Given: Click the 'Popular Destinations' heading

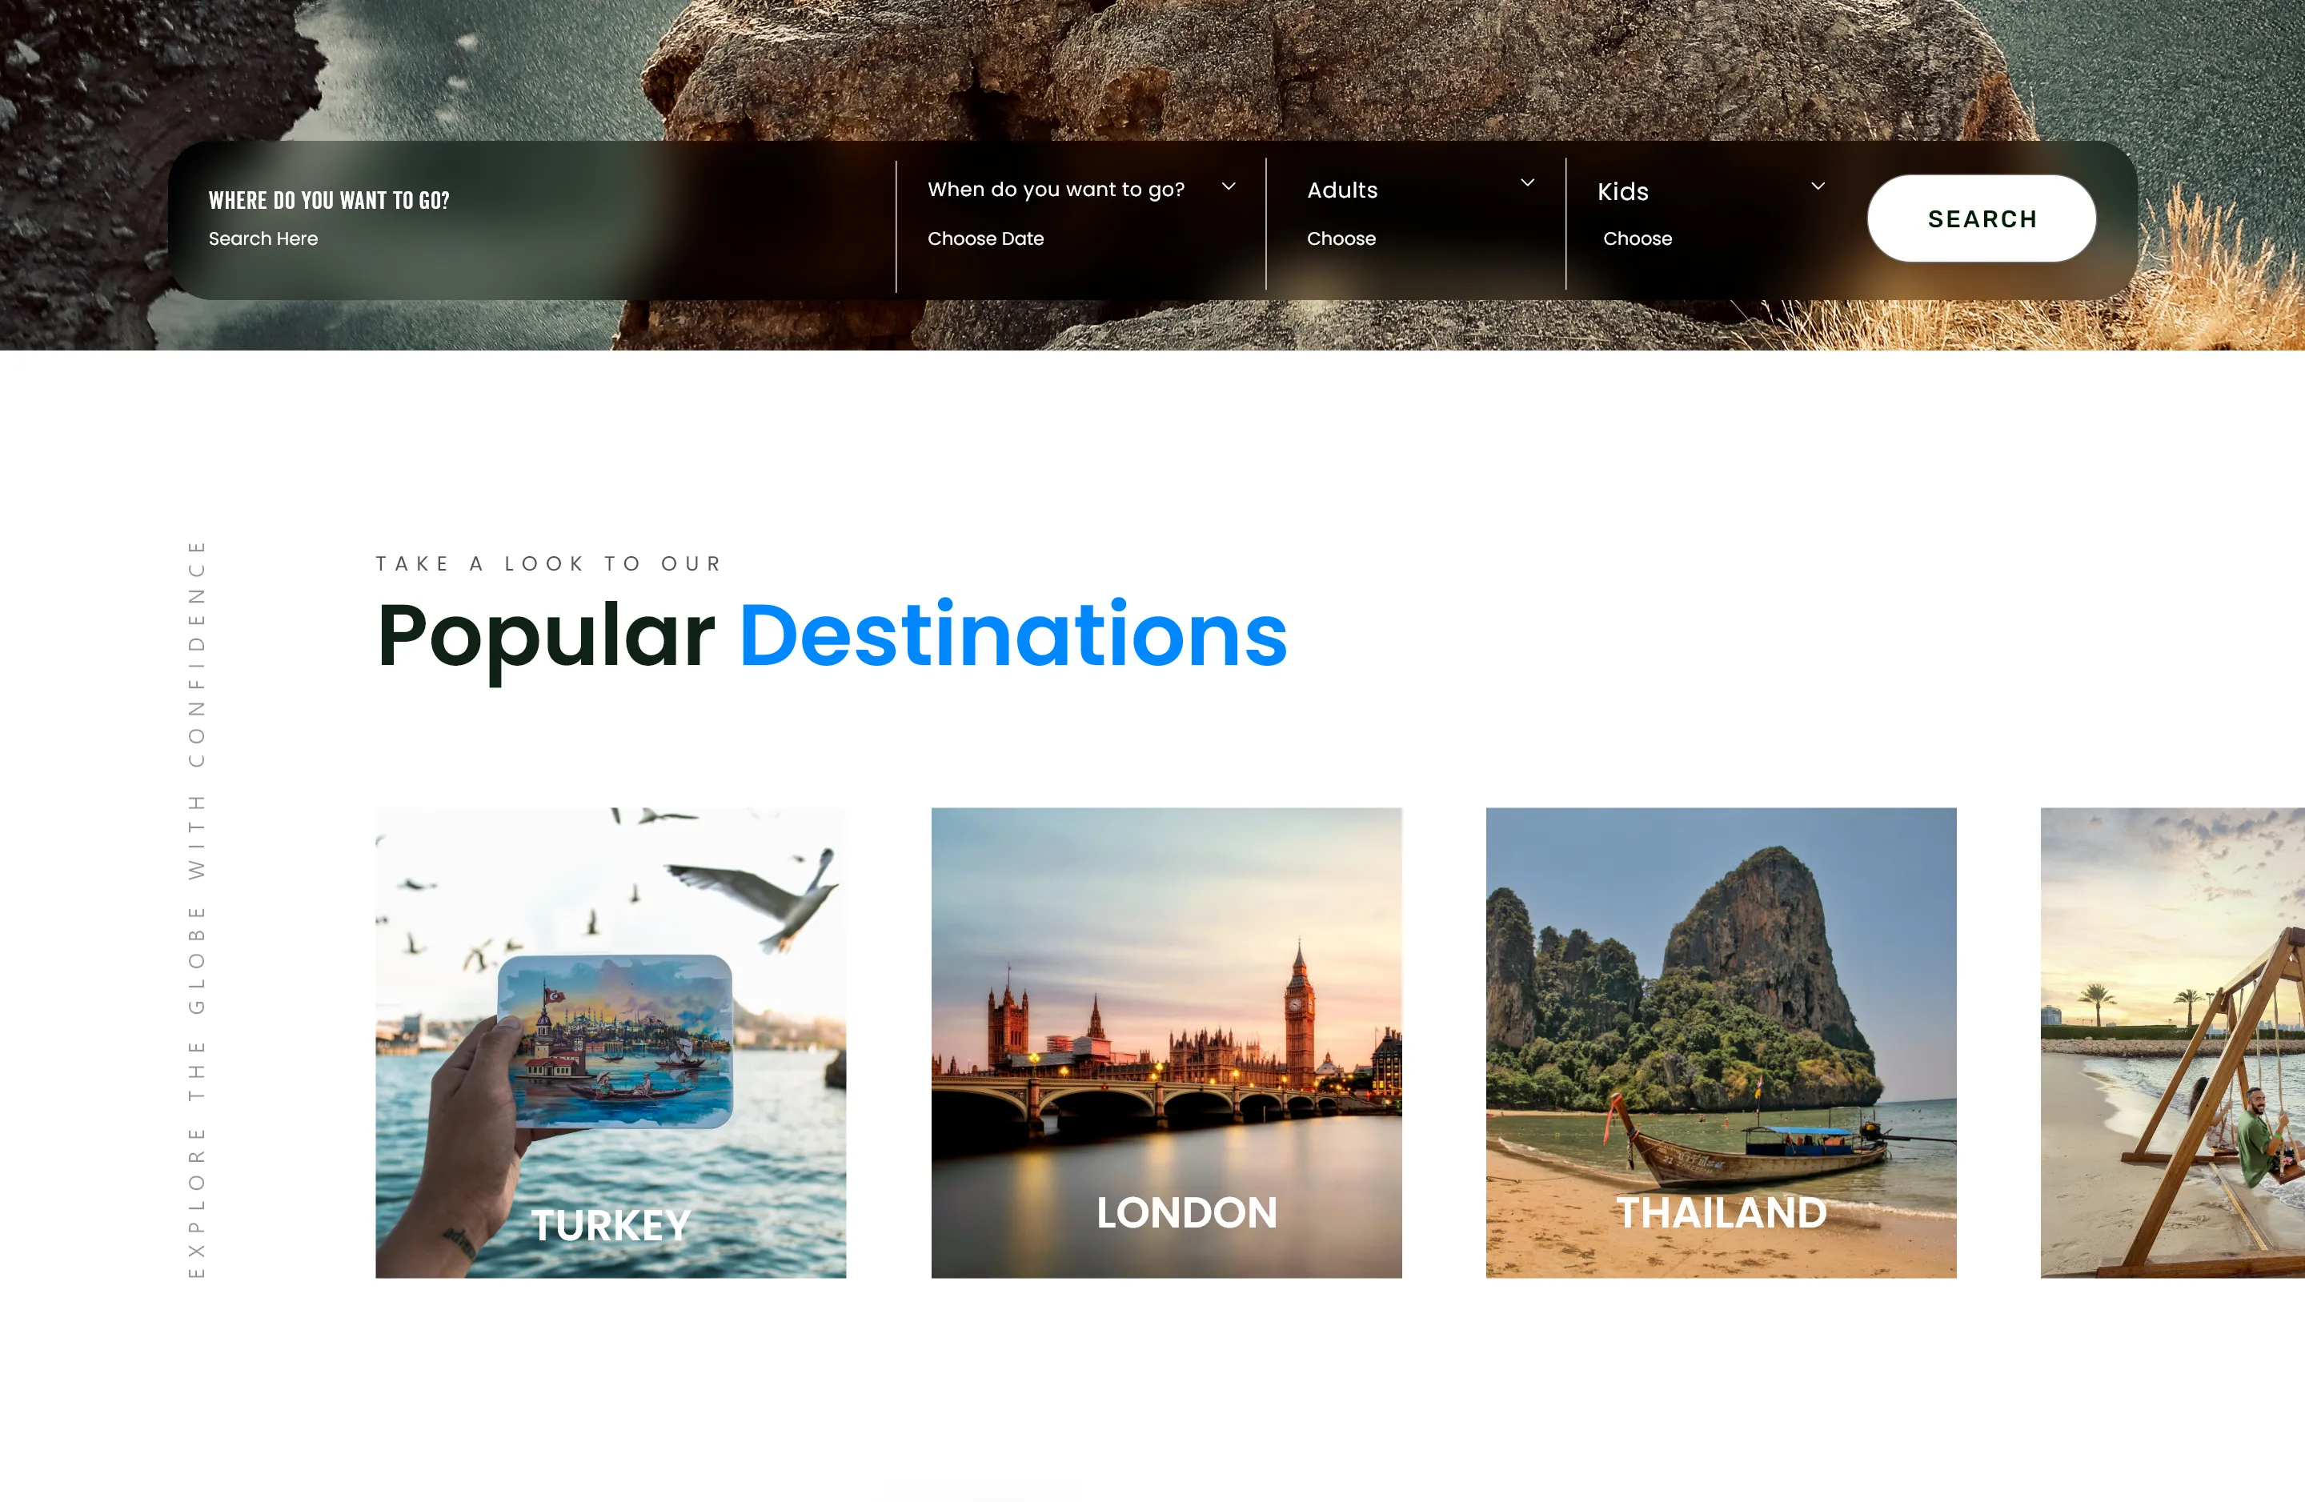Looking at the screenshot, I should (x=832, y=636).
